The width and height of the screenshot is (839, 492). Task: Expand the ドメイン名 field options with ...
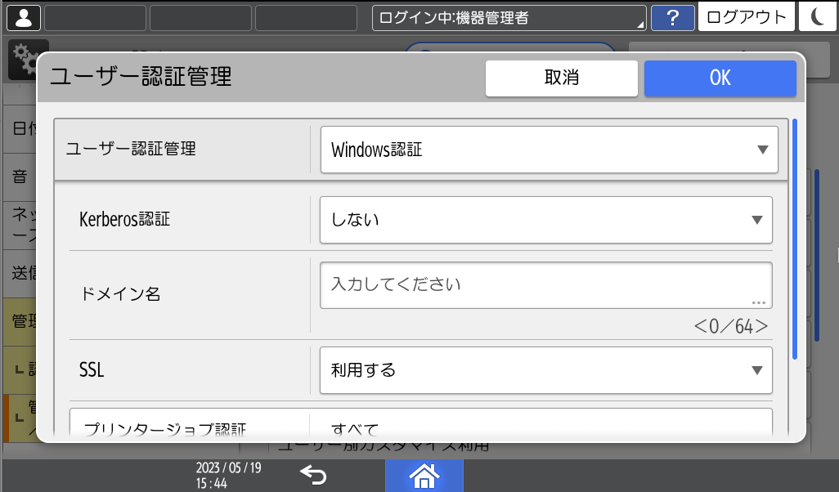(x=759, y=302)
